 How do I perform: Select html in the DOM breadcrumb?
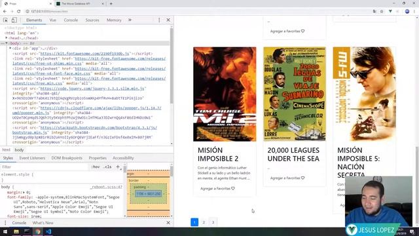6,150
